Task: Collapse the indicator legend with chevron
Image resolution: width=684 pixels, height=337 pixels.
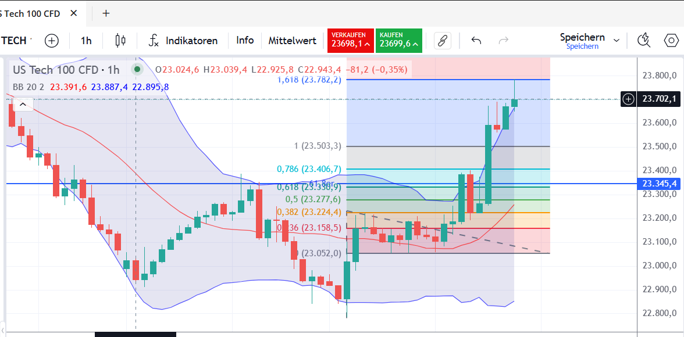Action: (x=23, y=105)
